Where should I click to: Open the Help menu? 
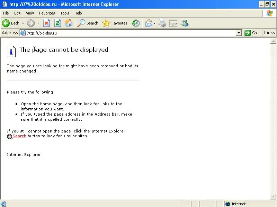pos(78,13)
